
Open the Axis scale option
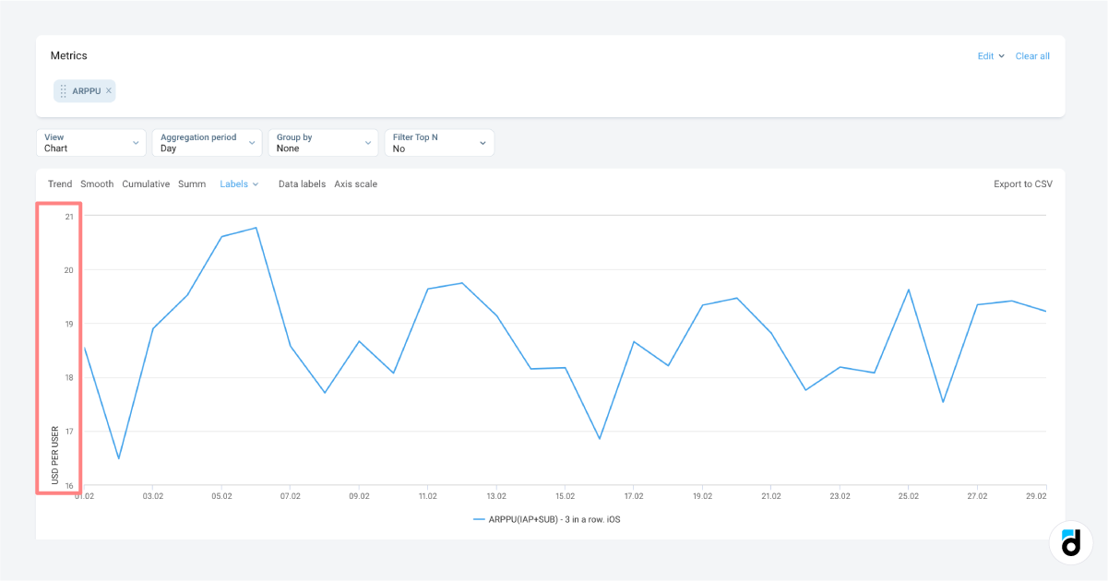coord(355,184)
